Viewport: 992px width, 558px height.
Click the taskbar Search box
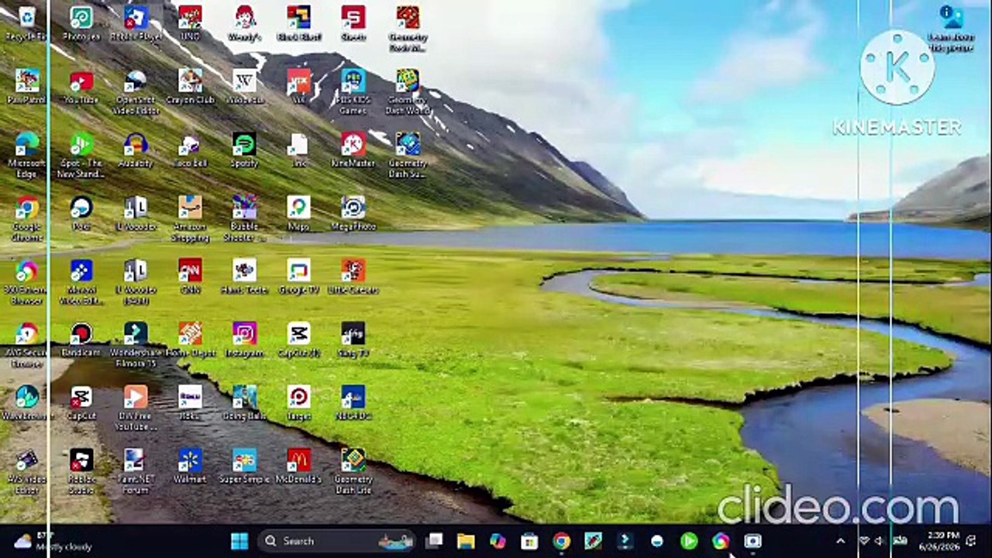(x=337, y=541)
